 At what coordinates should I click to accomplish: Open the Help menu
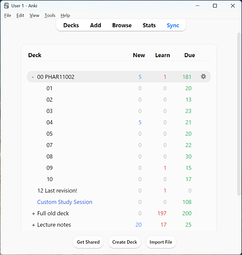pyautogui.click(x=65, y=15)
